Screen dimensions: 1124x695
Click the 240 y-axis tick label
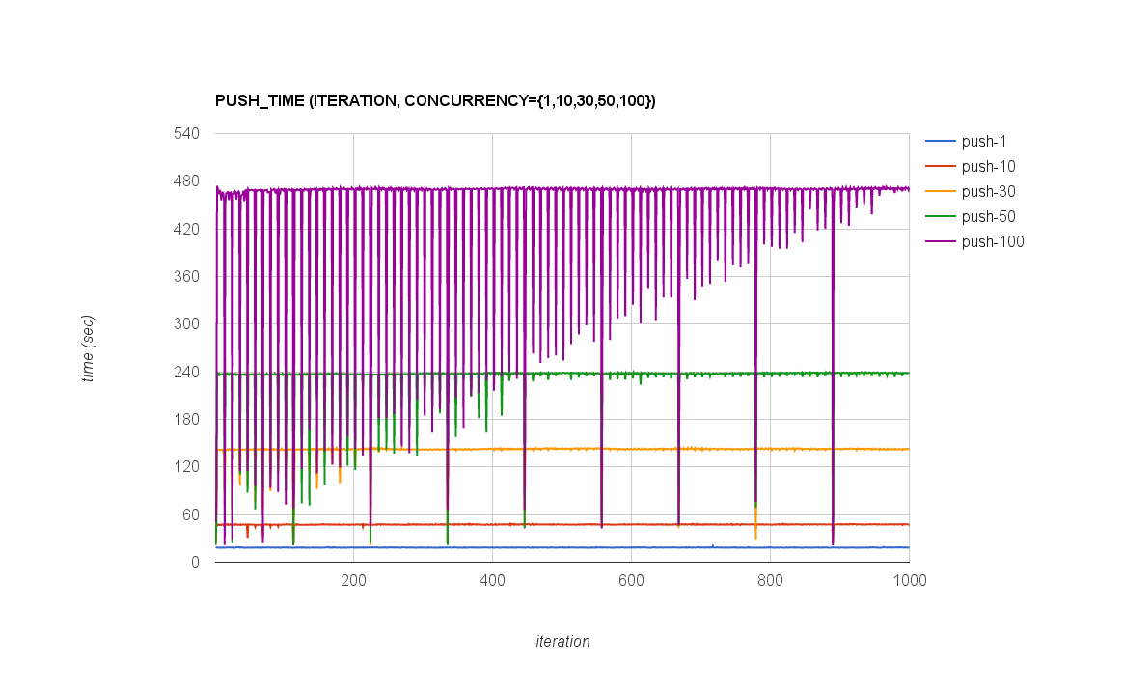(x=185, y=372)
